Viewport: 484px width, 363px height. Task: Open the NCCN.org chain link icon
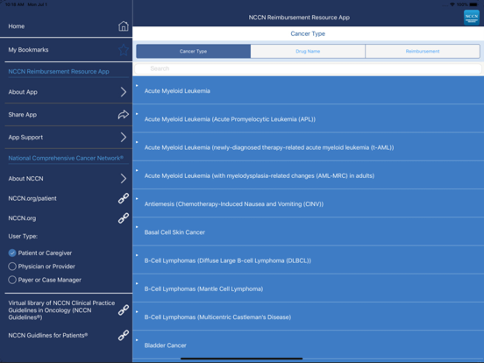(x=124, y=218)
